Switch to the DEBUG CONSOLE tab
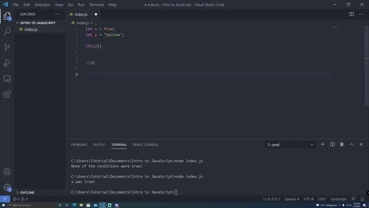369x208 pixels. pos(145,144)
